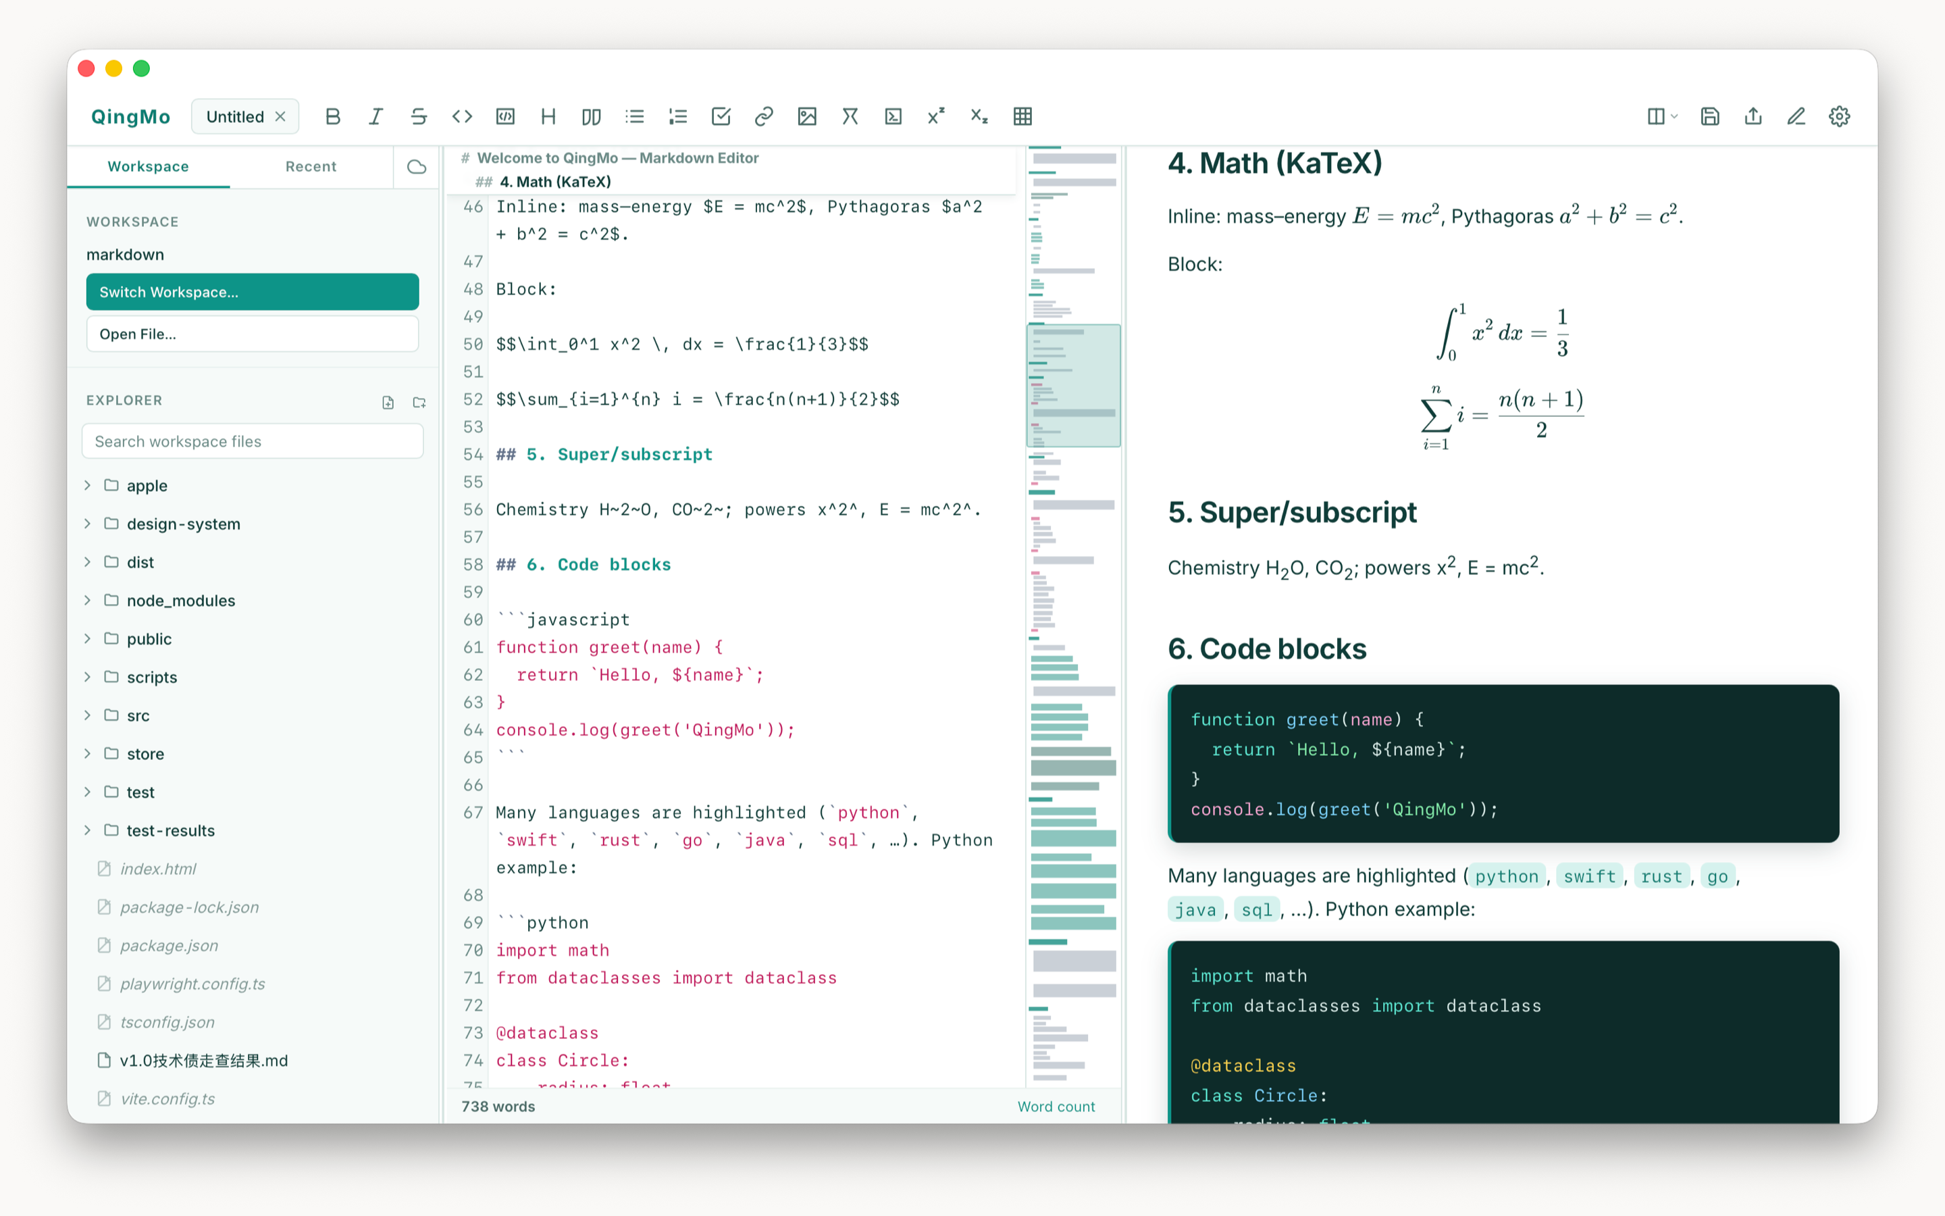Insert inline code
Image resolution: width=1945 pixels, height=1216 pixels.
coord(462,117)
